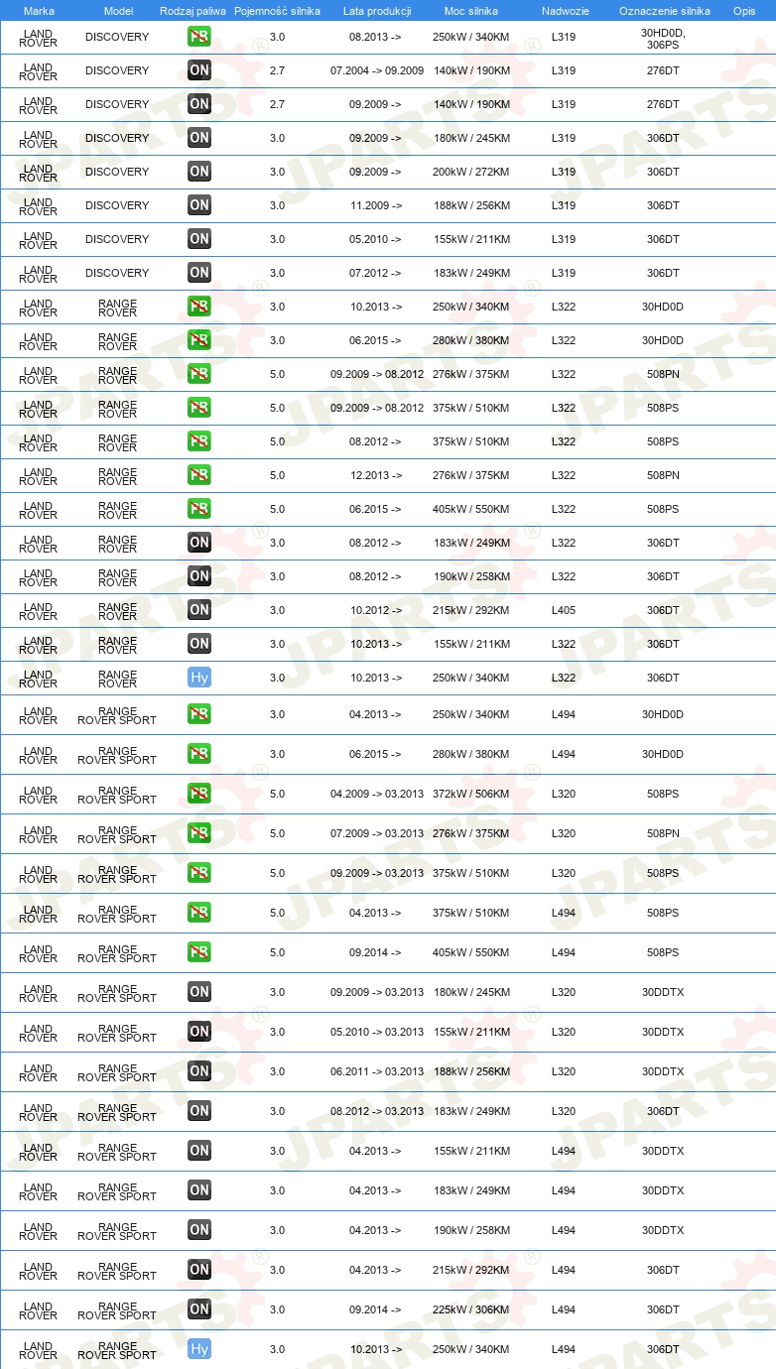Click diesel icon in Discovery 183kW / 249KM row
776x1369 pixels.
pos(199,273)
